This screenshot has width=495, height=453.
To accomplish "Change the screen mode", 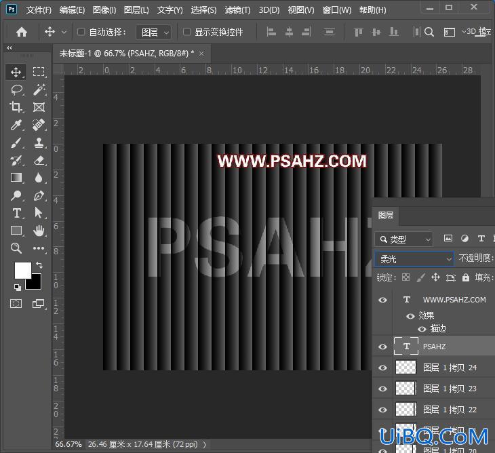I will point(39,304).
